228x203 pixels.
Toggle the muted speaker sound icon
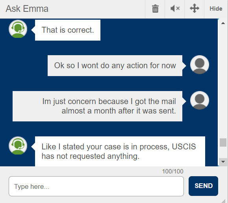click(x=175, y=8)
